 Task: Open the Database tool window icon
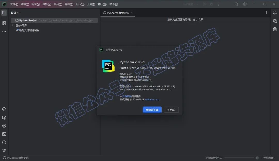(x=275, y=29)
